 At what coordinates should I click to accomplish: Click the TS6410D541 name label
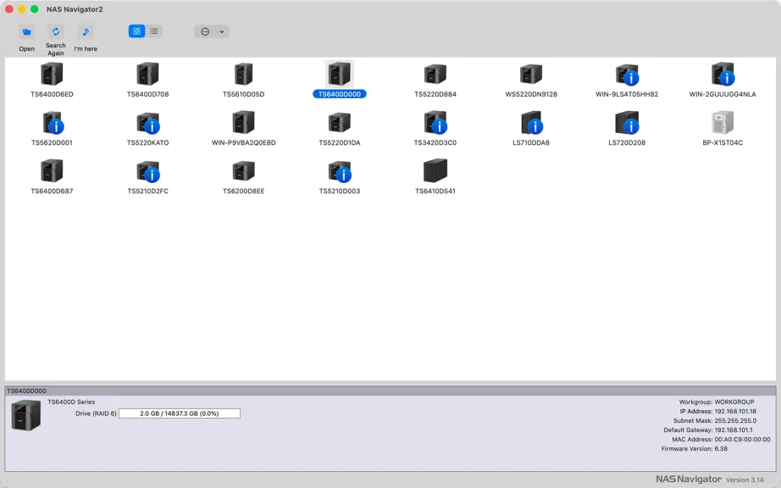pos(435,191)
